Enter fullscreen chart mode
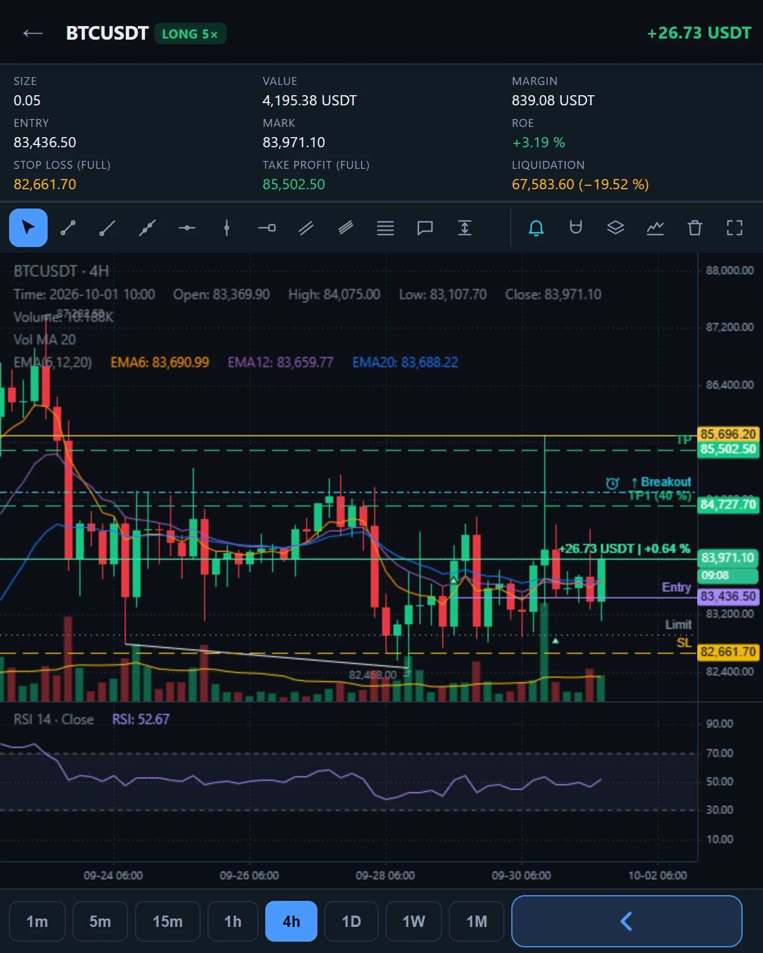 (x=735, y=228)
